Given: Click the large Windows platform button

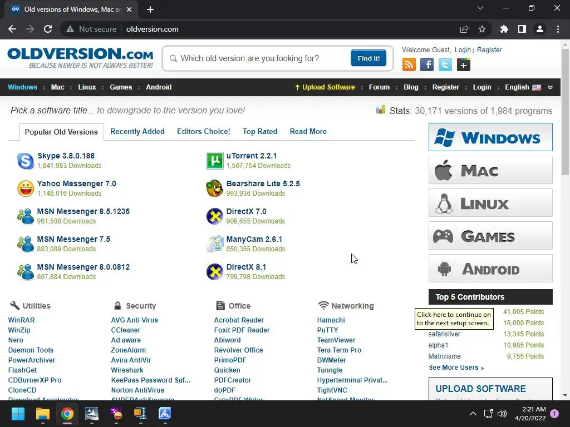Looking at the screenshot, I should click(490, 137).
